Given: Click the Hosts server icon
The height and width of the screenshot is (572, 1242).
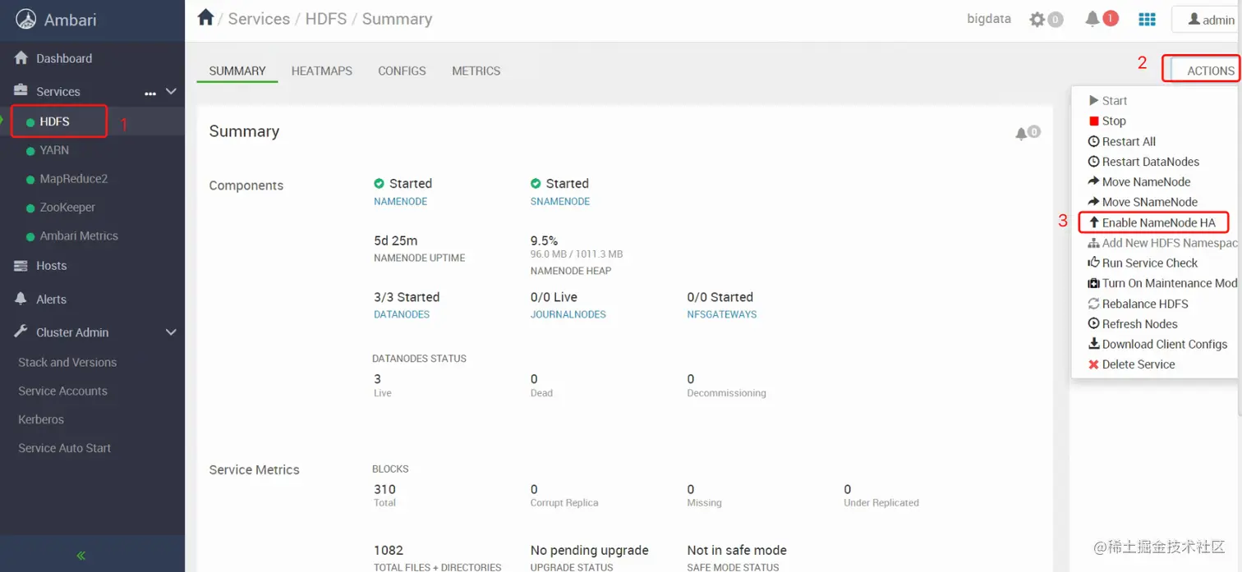Looking at the screenshot, I should [21, 266].
